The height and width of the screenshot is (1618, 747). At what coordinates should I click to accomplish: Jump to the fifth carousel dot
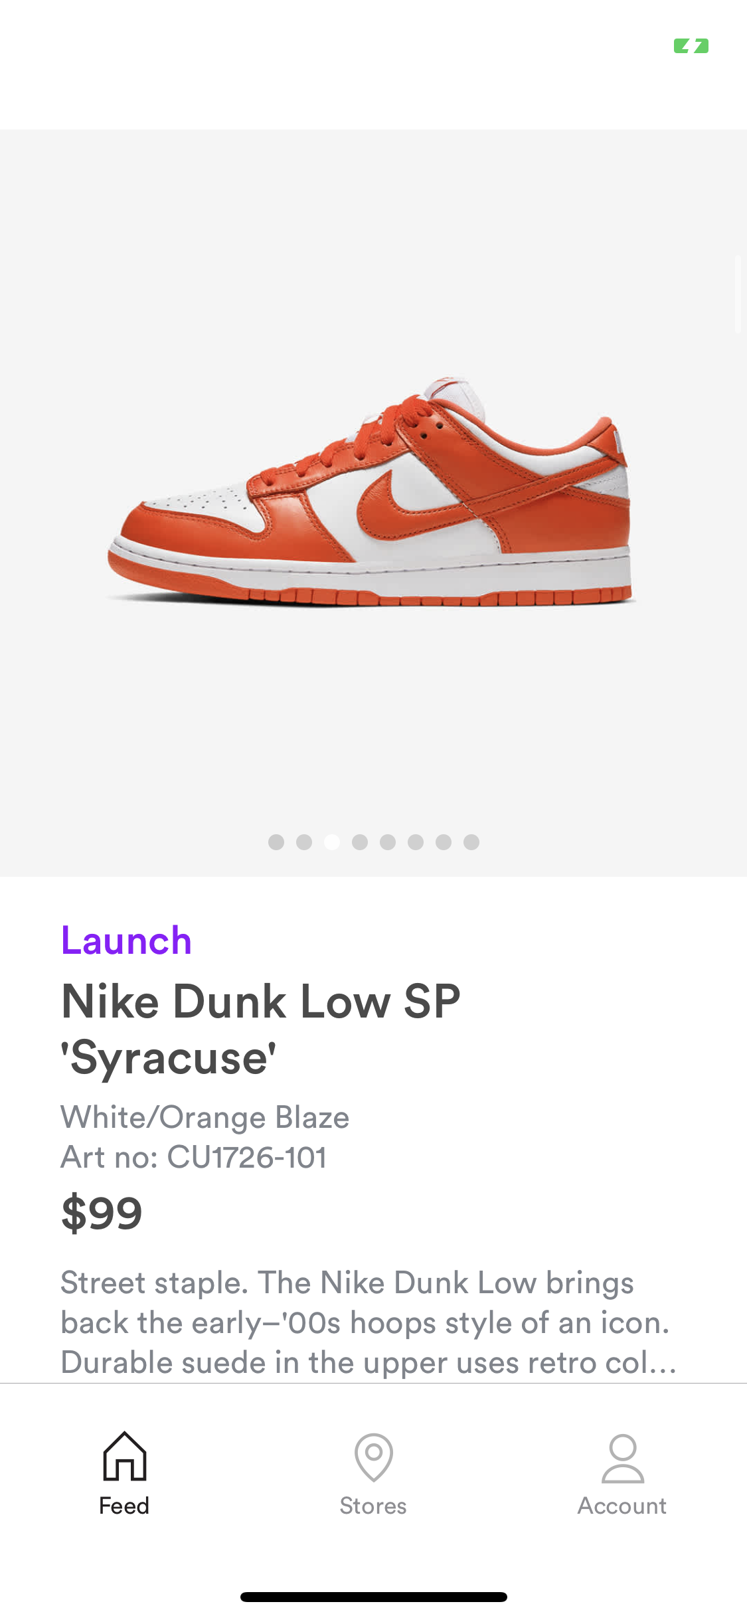coord(388,842)
